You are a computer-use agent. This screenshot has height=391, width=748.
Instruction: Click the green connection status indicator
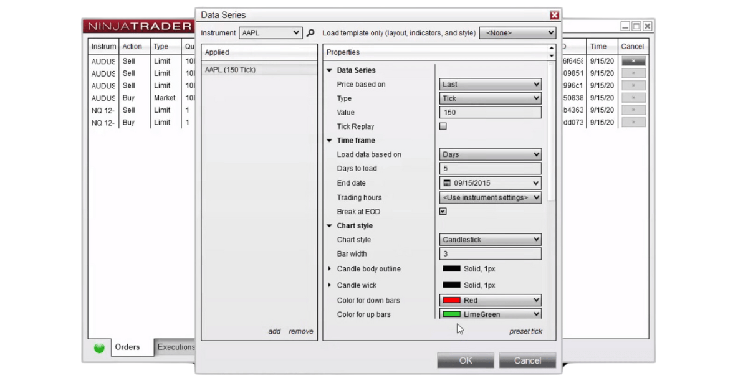coord(99,348)
